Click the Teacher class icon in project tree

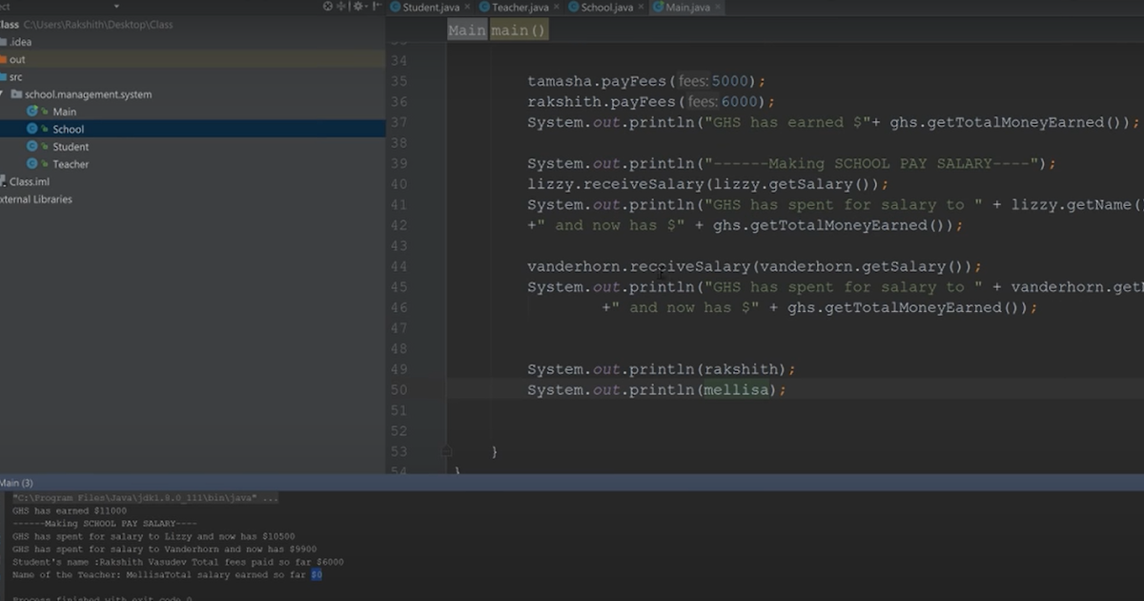(x=31, y=164)
